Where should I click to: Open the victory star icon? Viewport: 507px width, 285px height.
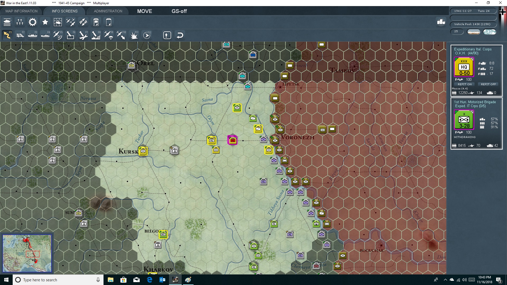pos(45,22)
